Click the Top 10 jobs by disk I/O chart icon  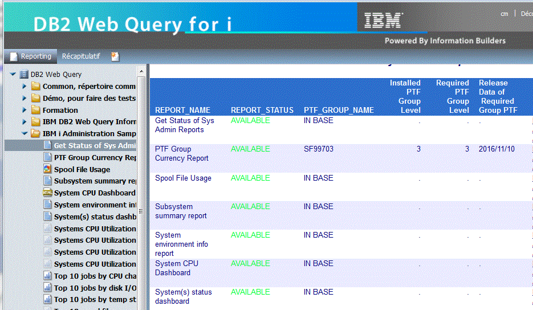pos(47,288)
